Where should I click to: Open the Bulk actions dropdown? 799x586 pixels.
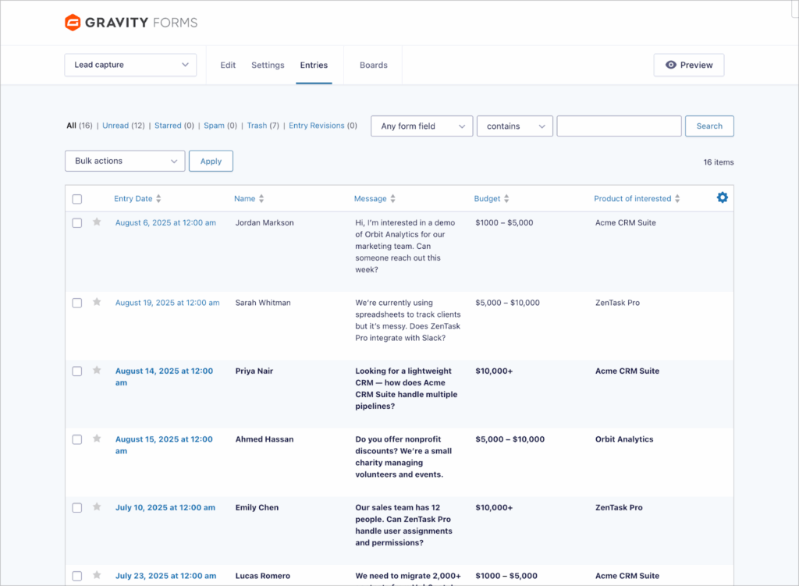124,161
